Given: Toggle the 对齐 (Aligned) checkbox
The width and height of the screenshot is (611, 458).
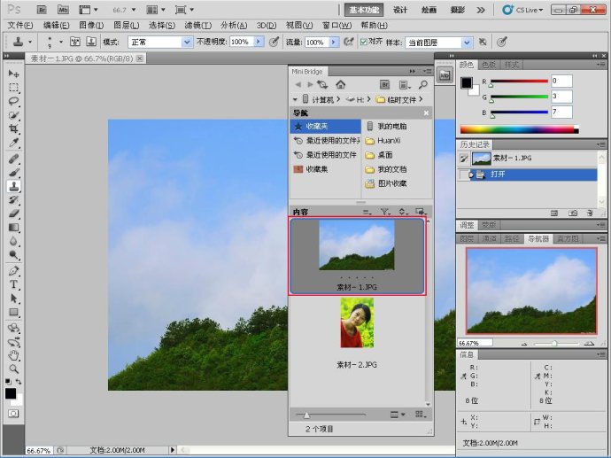Looking at the screenshot, I should [x=364, y=42].
